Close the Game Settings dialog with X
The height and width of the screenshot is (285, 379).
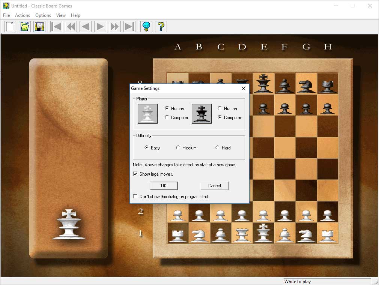243,88
